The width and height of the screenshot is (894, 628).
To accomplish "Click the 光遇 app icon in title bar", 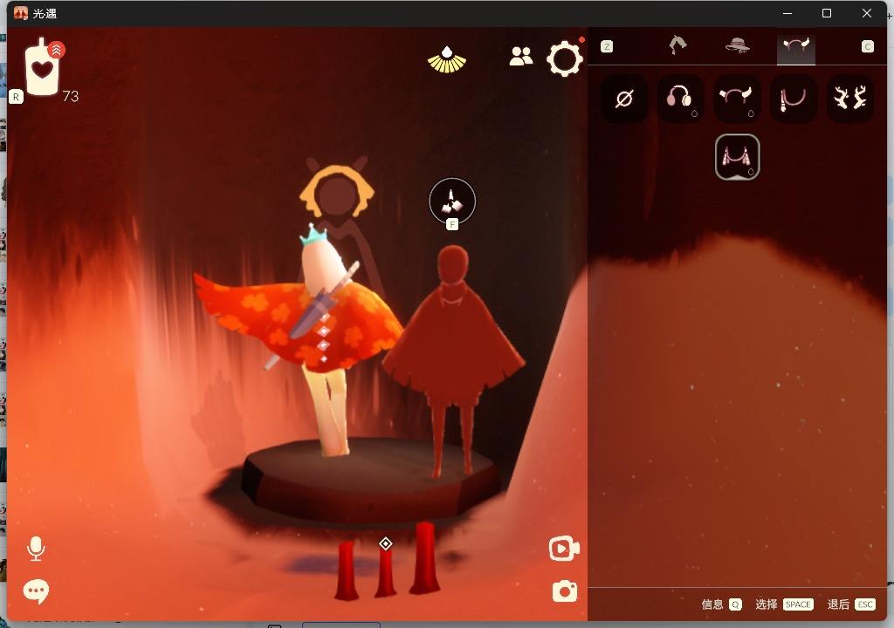I will pyautogui.click(x=21, y=13).
